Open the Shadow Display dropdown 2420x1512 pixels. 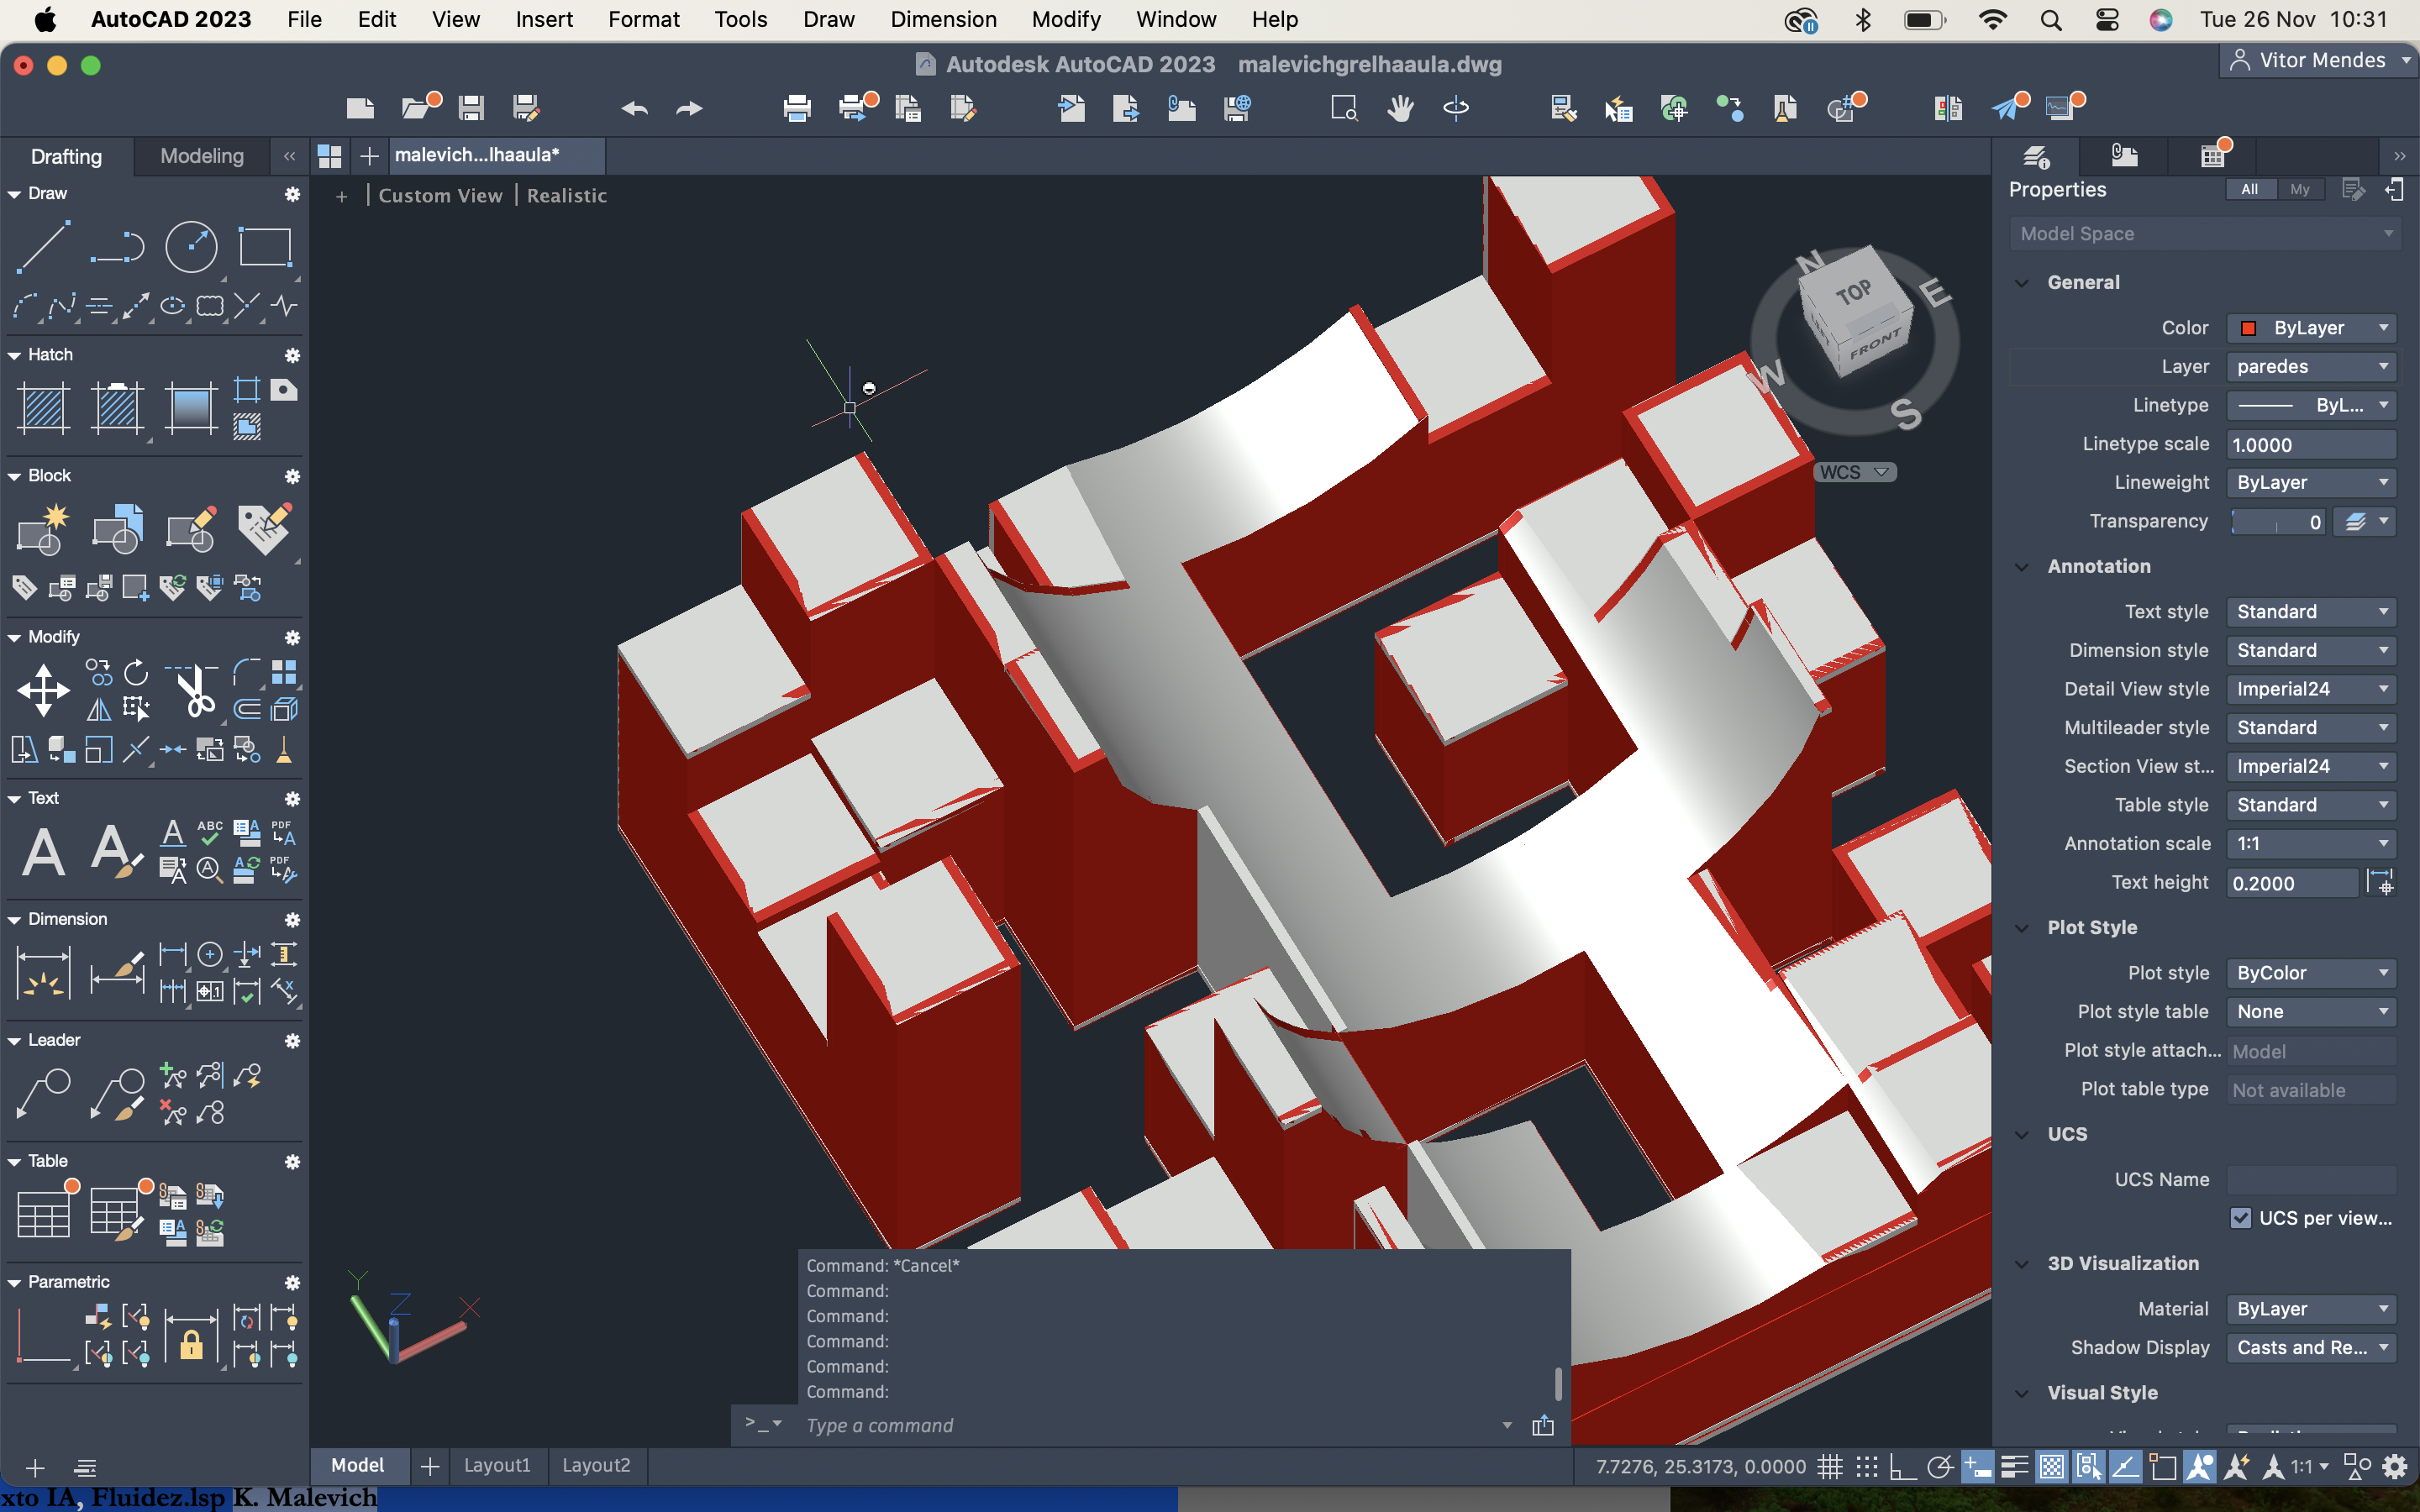[x=2311, y=1347]
